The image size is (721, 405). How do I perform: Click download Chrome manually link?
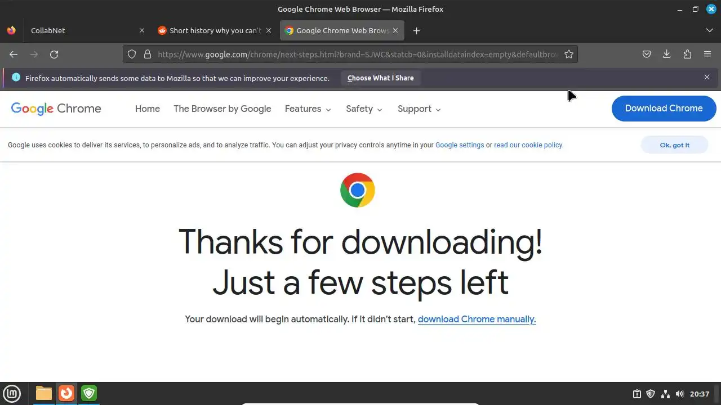click(x=477, y=319)
